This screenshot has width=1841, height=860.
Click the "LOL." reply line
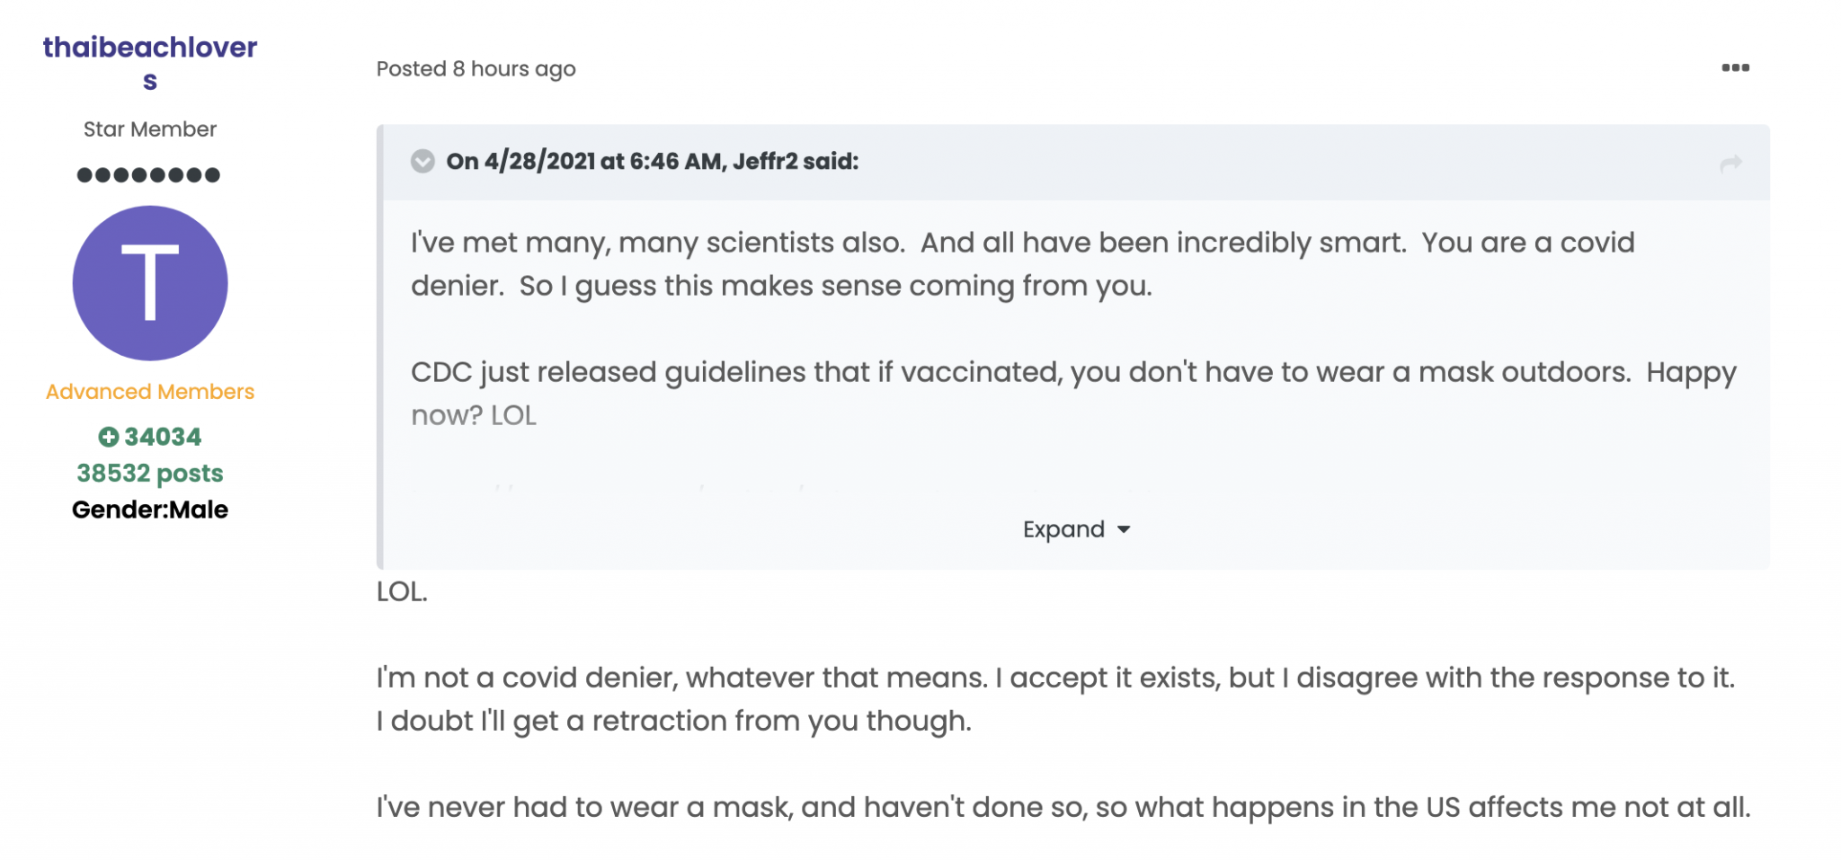402,592
